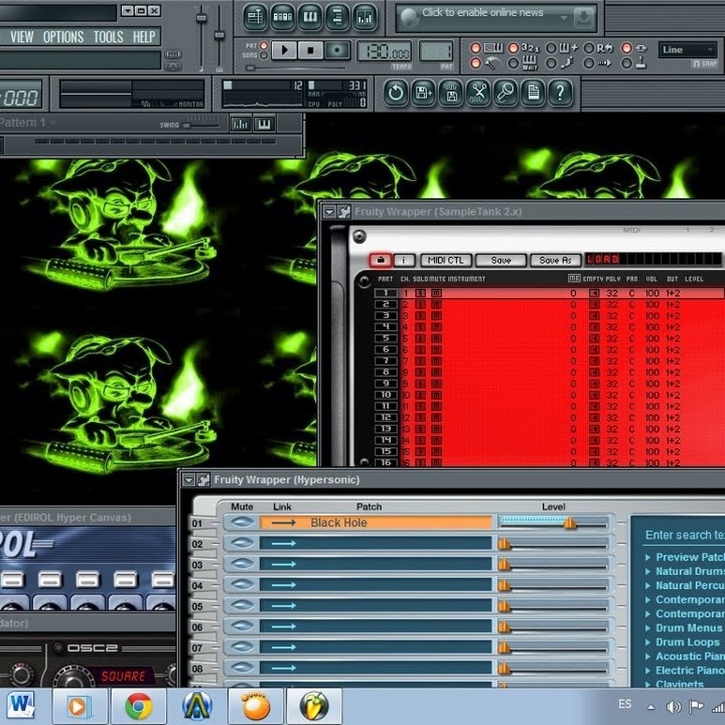Viewport: 725px width, 725px height.
Task: Click the one-click audio recording microphone icon
Action: (x=505, y=93)
